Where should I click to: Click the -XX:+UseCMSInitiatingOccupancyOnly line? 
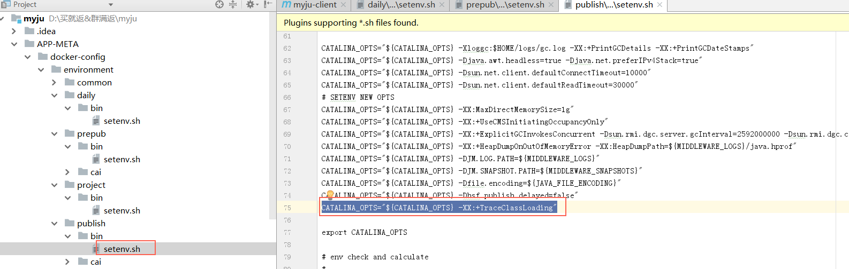tap(465, 122)
